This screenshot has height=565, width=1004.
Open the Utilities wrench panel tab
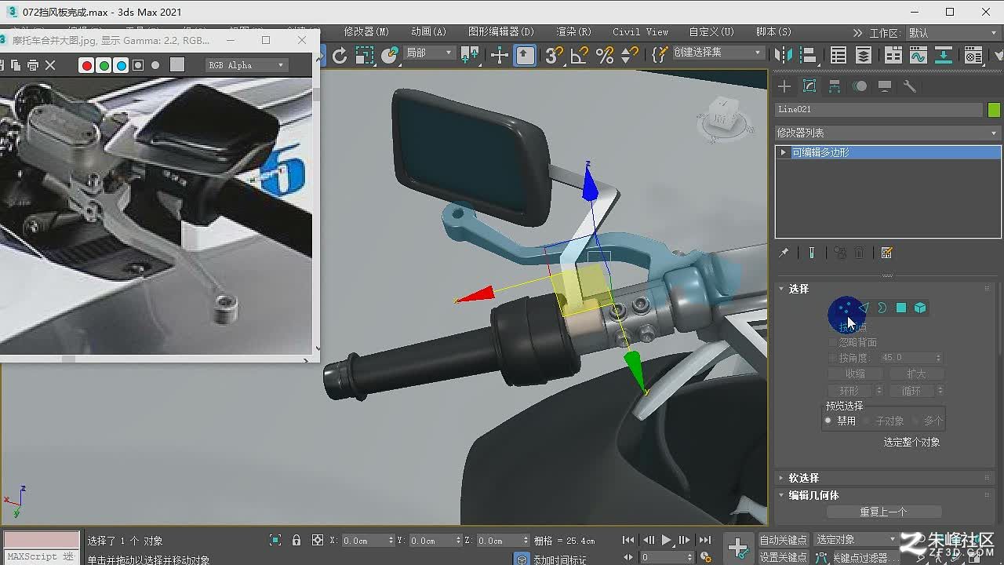click(910, 86)
